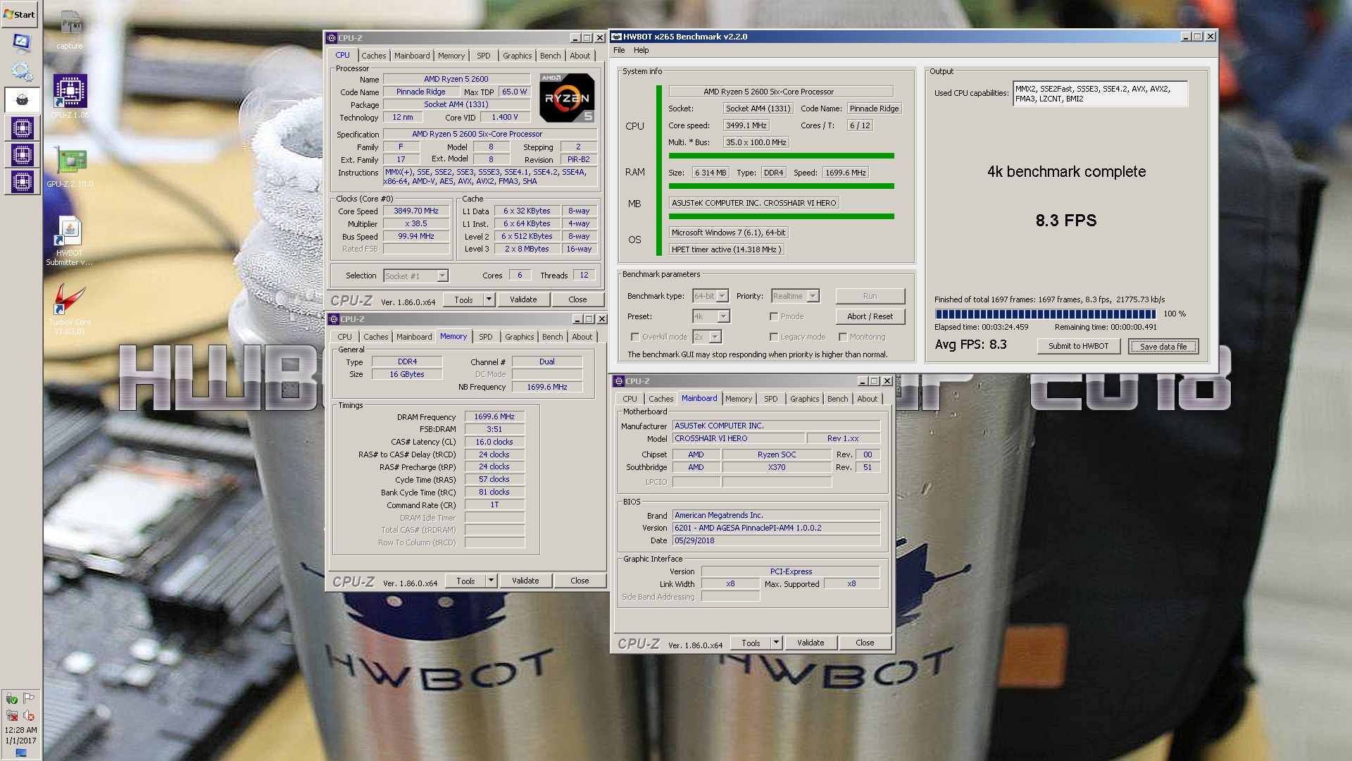The height and width of the screenshot is (761, 1352).
Task: Click the Multiplier x 38.5 value
Action: click(415, 223)
